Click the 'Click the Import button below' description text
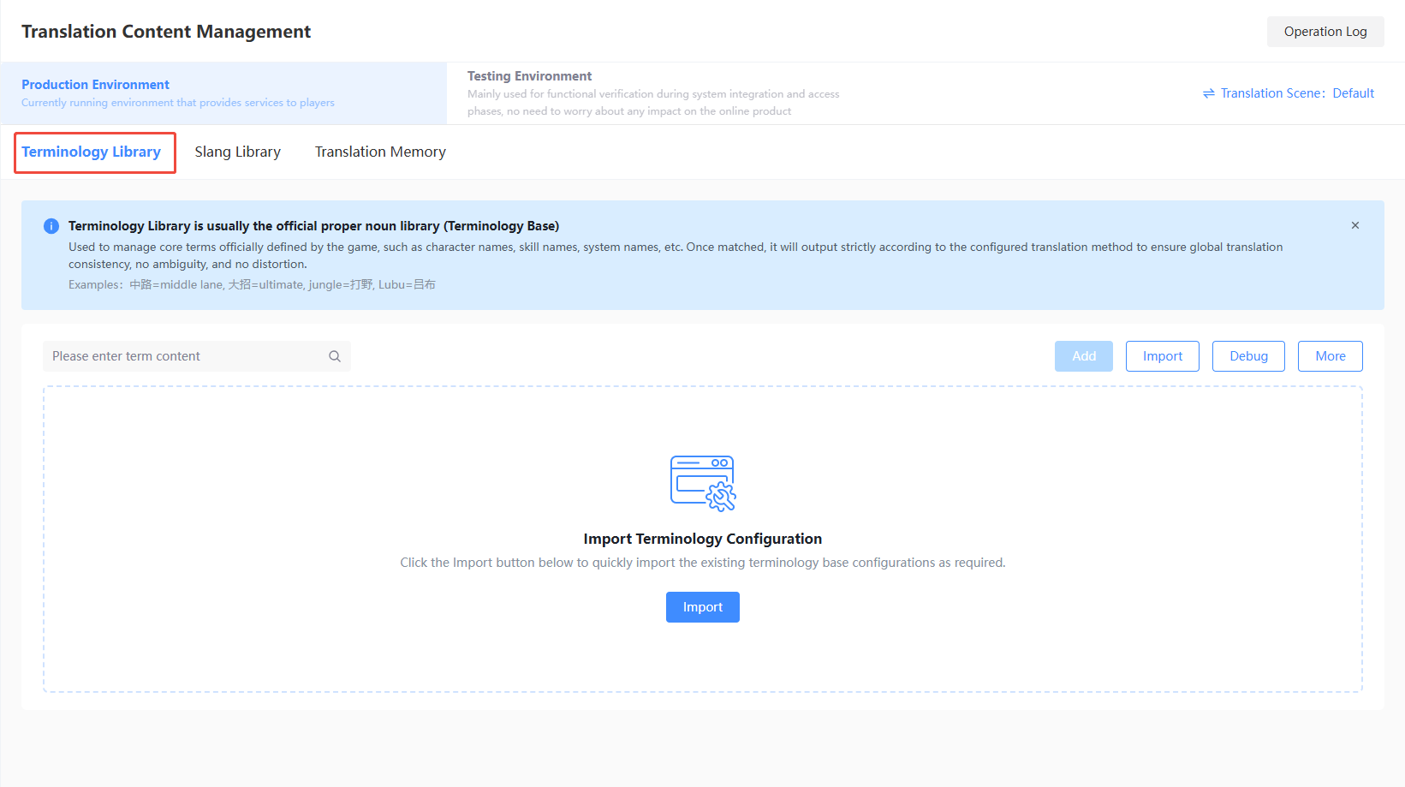1405x787 pixels. tap(703, 563)
